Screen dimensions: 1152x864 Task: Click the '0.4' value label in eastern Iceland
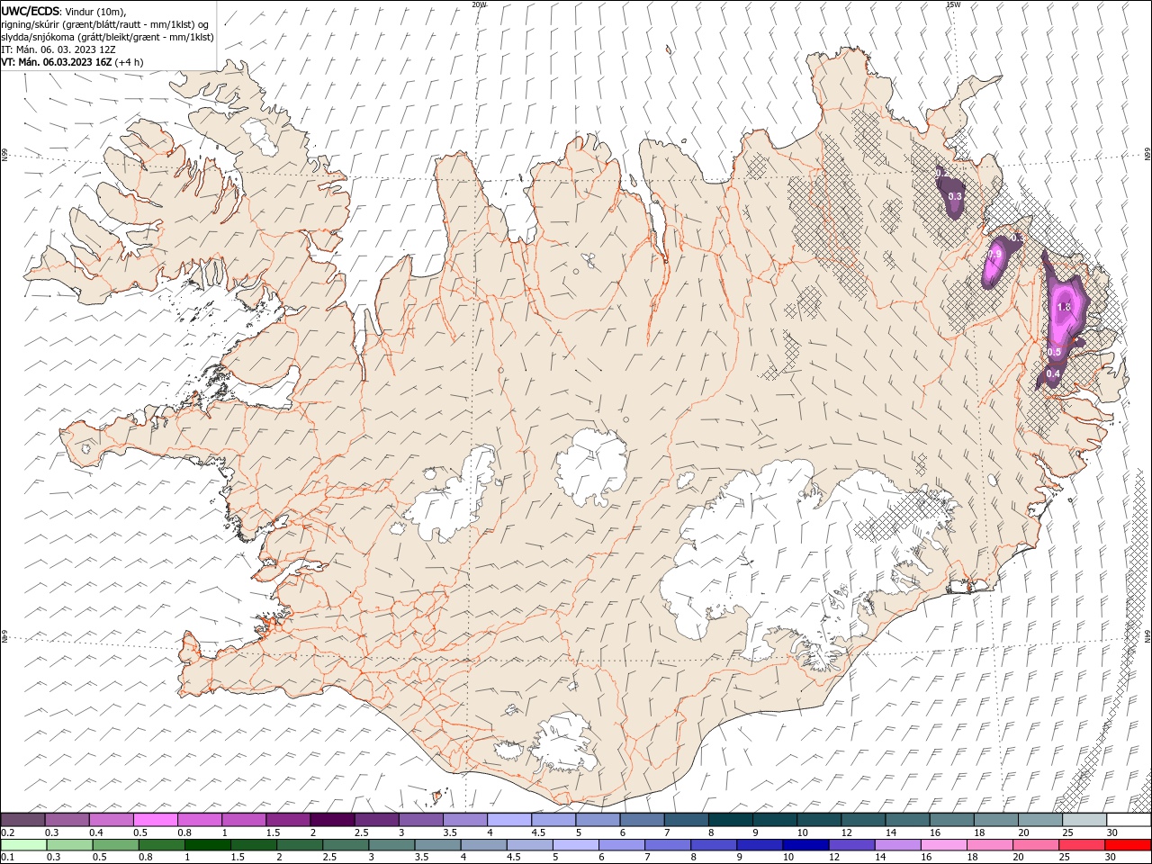tap(1053, 373)
